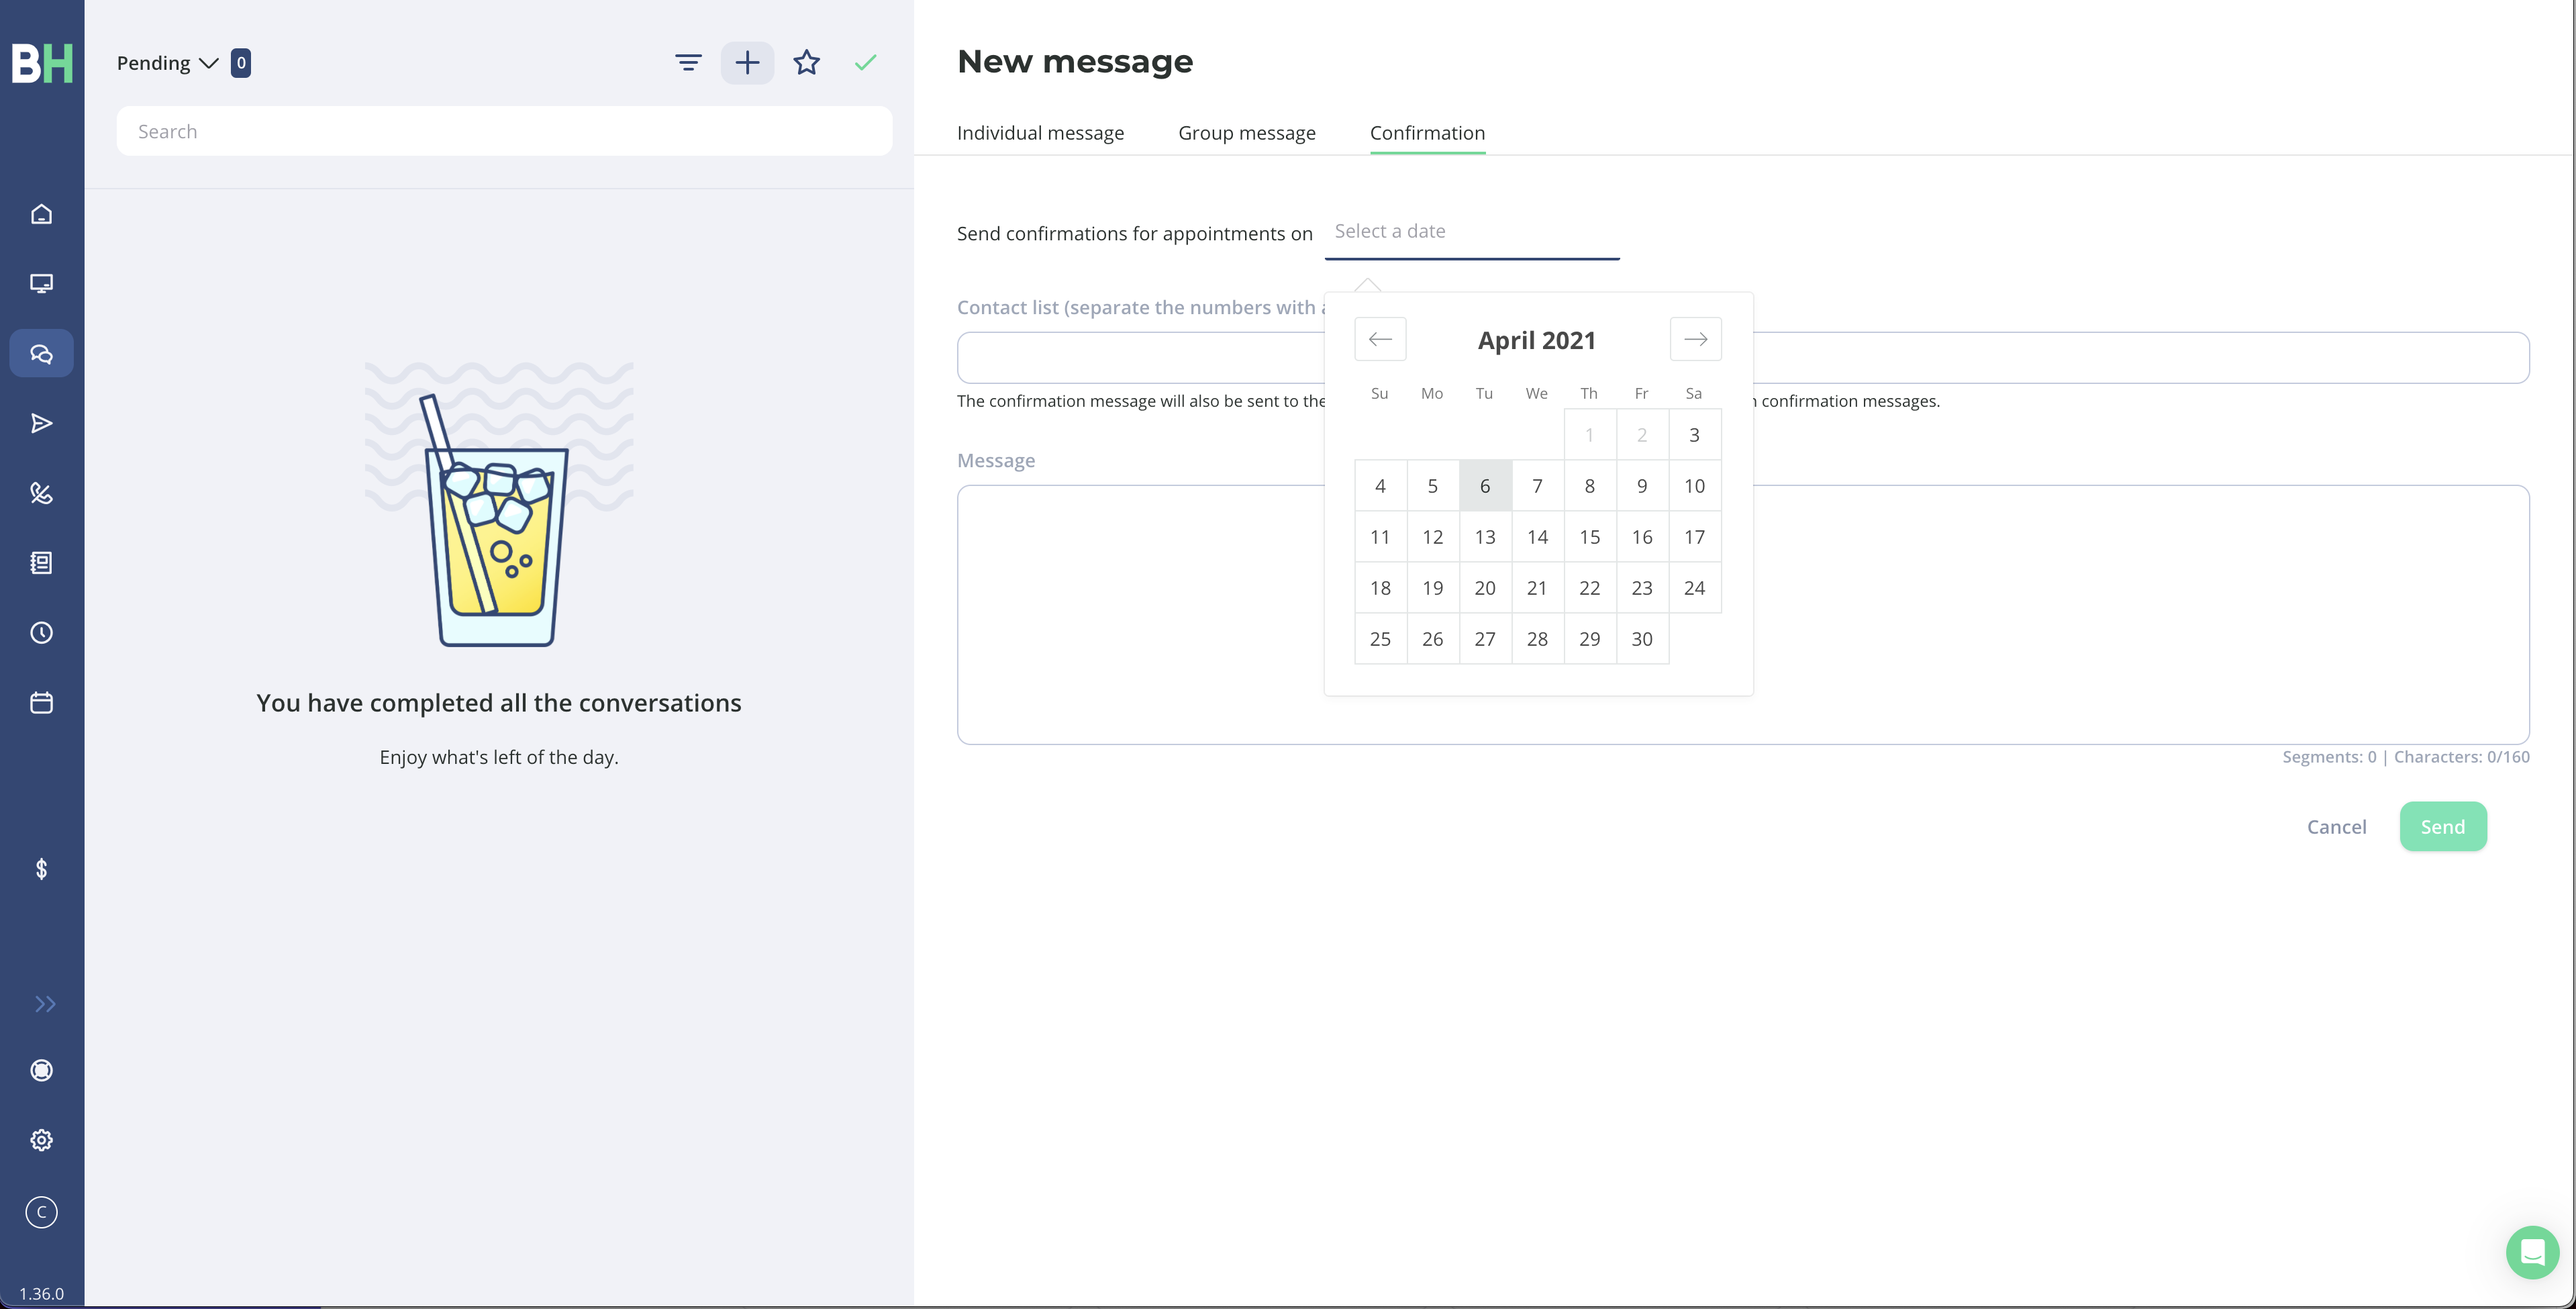Screen dimensions: 2576x1309
Task: Open the settings gear icon
Action: point(41,1140)
